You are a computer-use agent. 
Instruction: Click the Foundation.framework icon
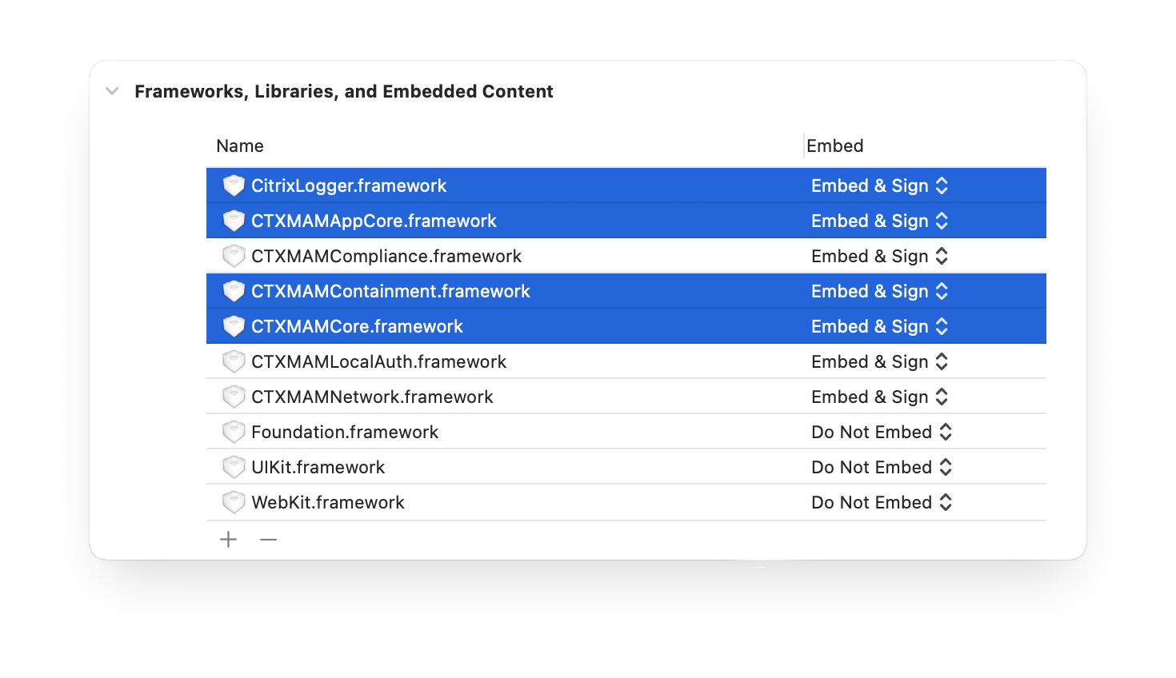234,432
